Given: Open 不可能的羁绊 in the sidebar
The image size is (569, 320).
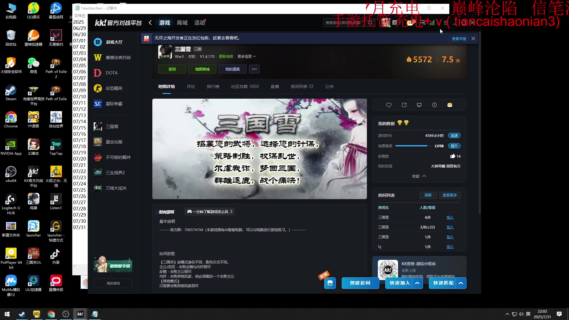Looking at the screenshot, I should (113, 157).
